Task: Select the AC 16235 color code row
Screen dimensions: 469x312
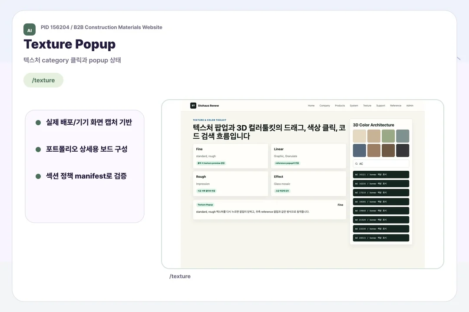Action: (x=381, y=184)
